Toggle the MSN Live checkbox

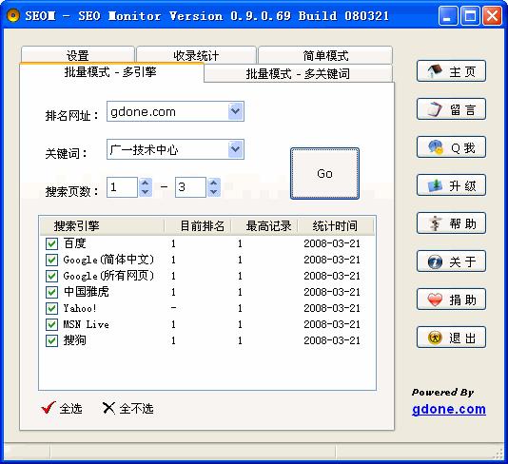click(x=51, y=324)
